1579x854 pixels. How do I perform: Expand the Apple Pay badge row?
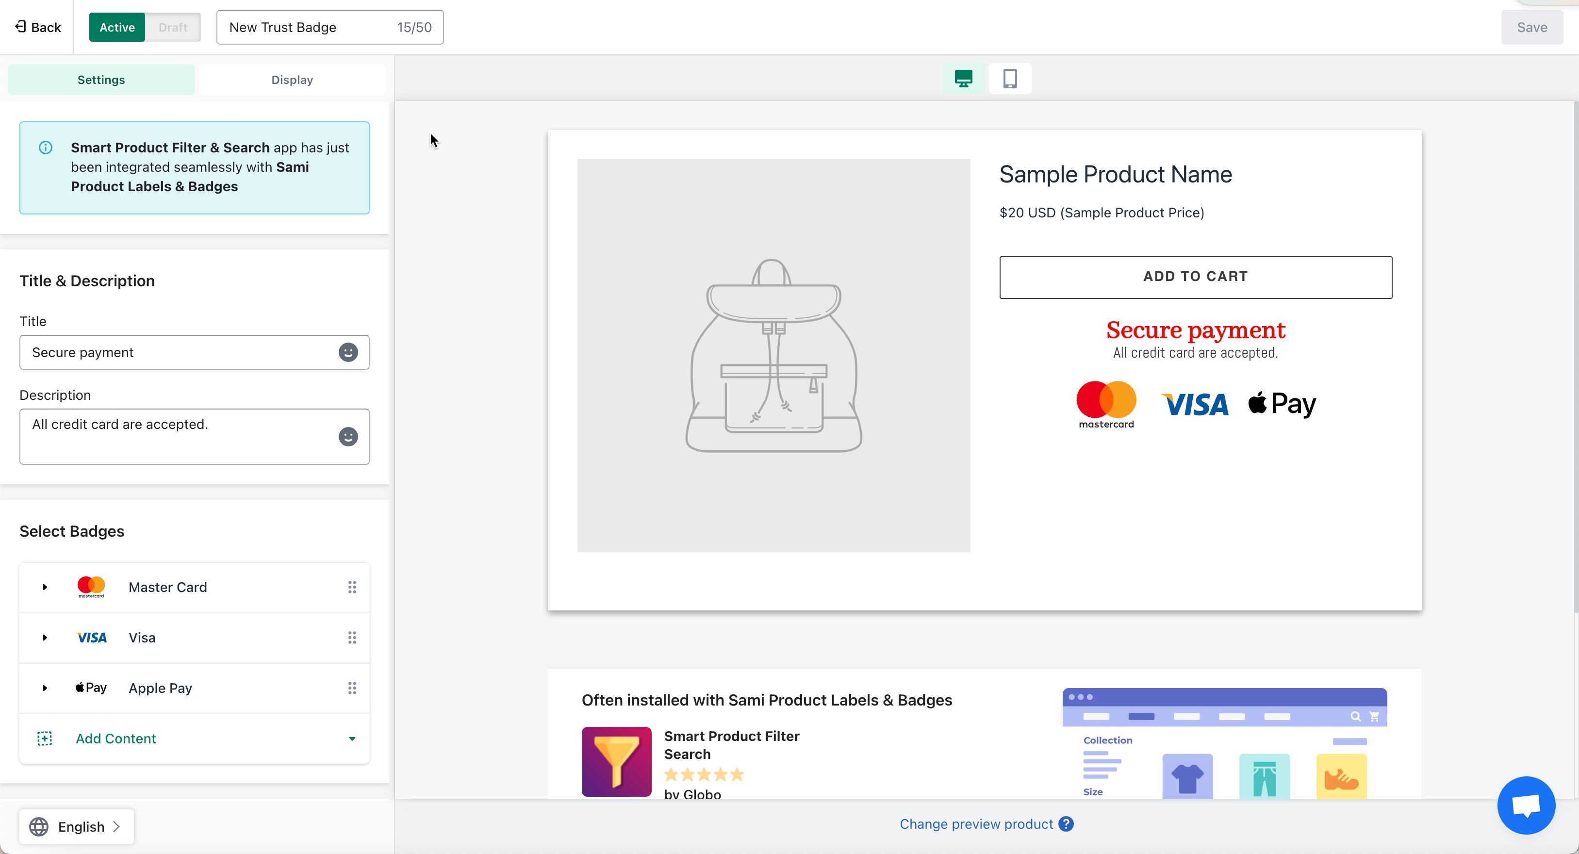(x=45, y=688)
